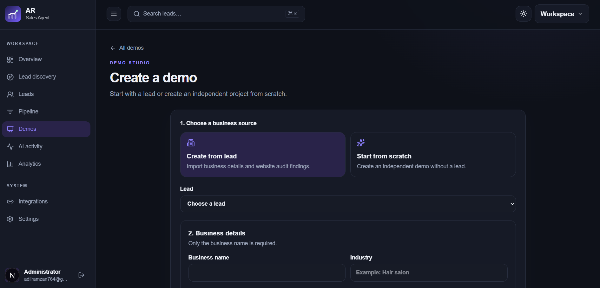Click the Search leads input field
Image resolution: width=600 pixels, height=288 pixels.
pos(216,14)
